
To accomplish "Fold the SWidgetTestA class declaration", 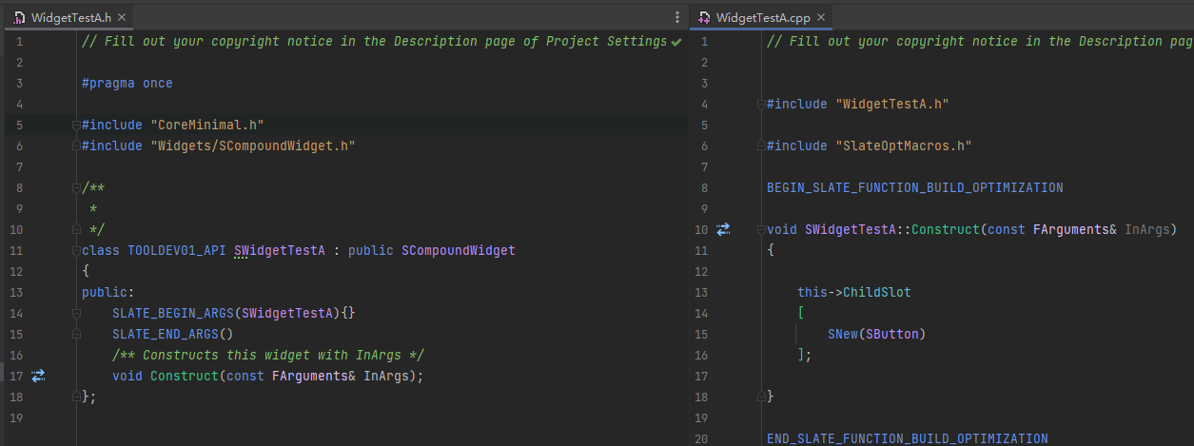I will [x=76, y=250].
